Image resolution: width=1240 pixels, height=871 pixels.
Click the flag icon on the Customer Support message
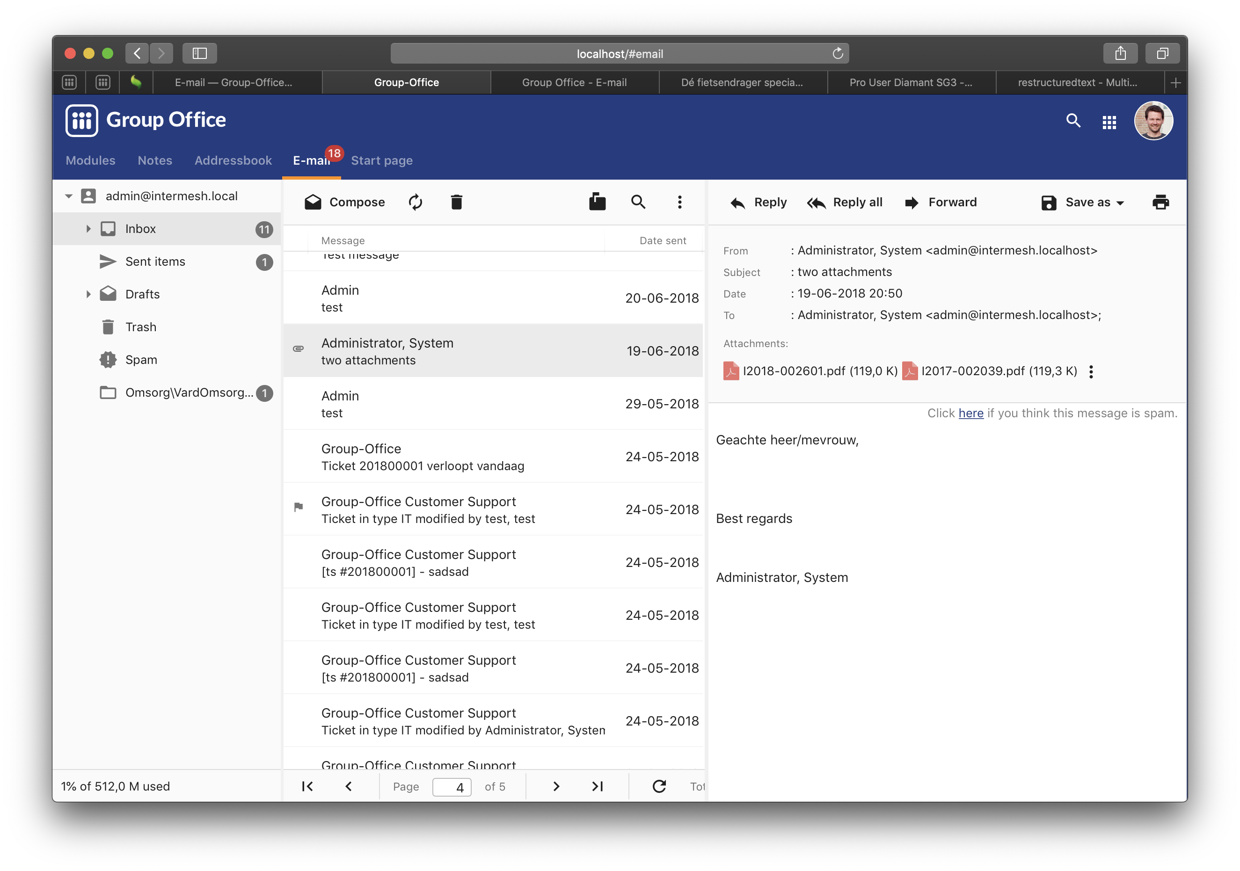point(298,507)
